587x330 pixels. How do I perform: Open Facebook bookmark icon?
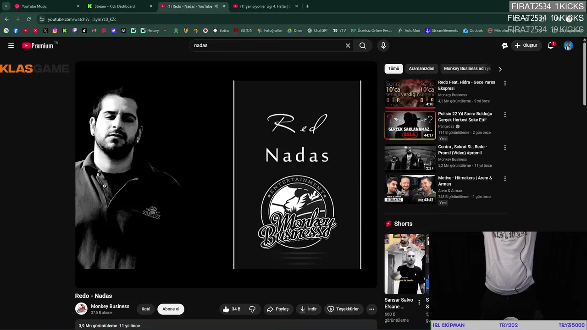tap(16, 31)
